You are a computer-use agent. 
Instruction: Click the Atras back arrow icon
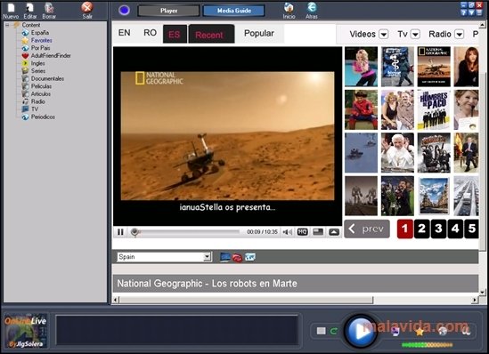(x=312, y=7)
